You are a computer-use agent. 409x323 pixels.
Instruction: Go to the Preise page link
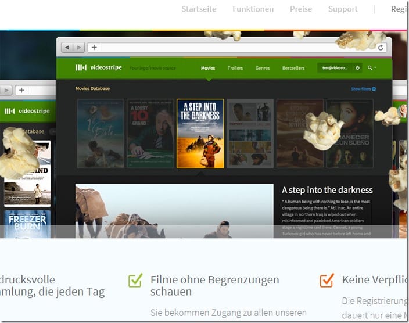point(301,9)
